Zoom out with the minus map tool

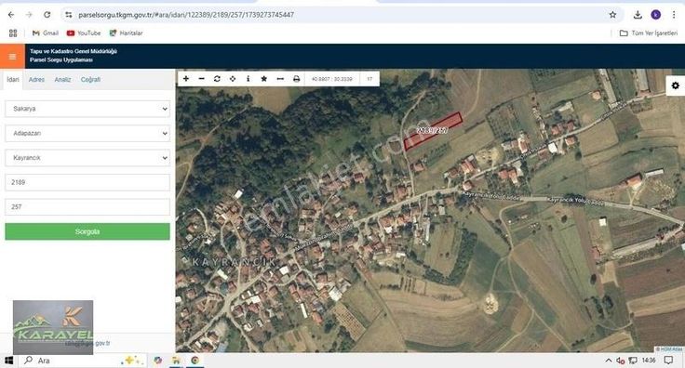pyautogui.click(x=201, y=79)
